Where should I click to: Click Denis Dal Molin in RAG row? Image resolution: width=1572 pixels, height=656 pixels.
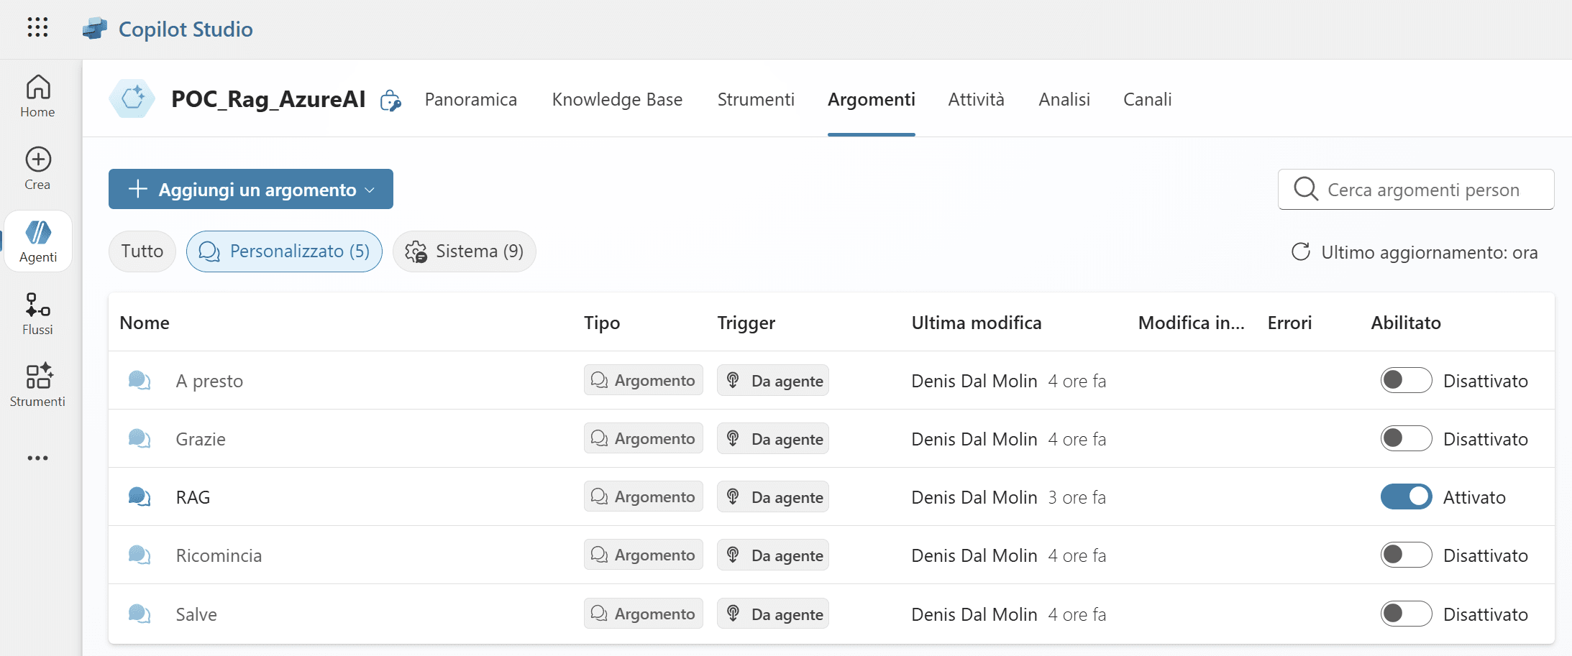coord(974,497)
